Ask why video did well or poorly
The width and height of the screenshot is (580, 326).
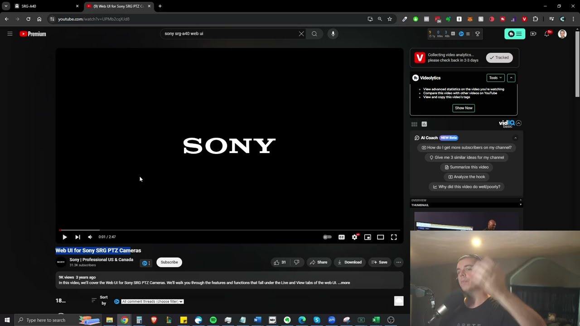[466, 187]
